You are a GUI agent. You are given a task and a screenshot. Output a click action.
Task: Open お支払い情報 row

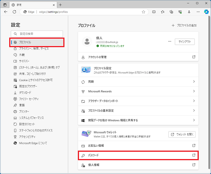tap(138, 146)
